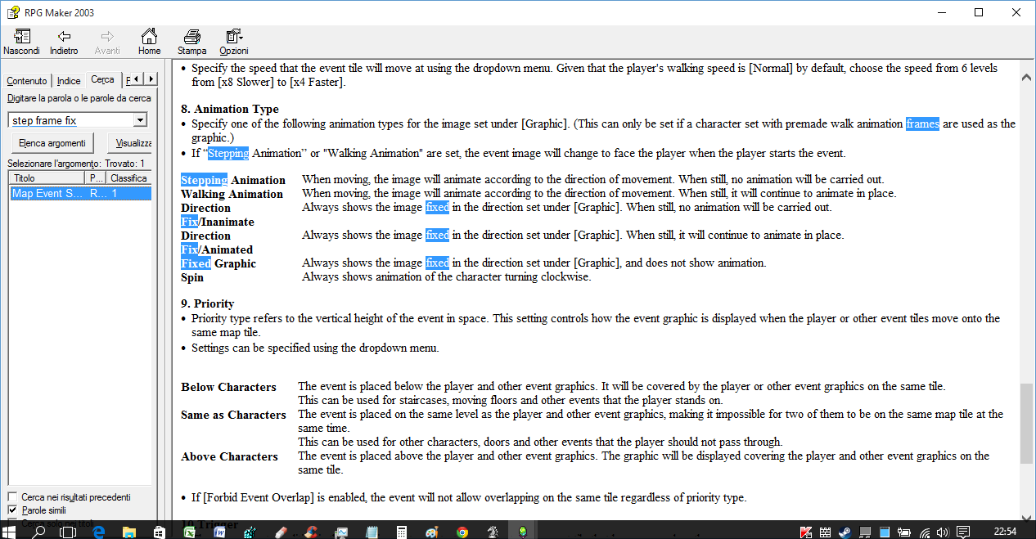This screenshot has height=539, width=1036.
Task: Open Windows search from the taskbar
Action: pyautogui.click(x=38, y=531)
